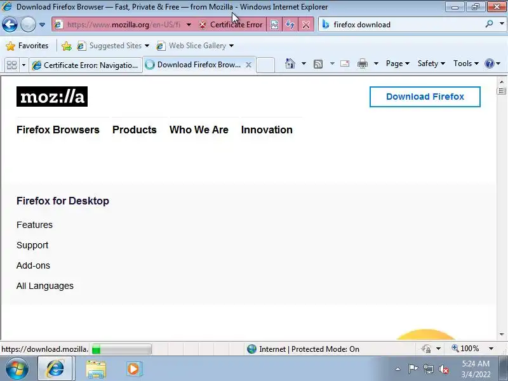
Task: Open Windows Explorer from taskbar
Action: (x=96, y=369)
